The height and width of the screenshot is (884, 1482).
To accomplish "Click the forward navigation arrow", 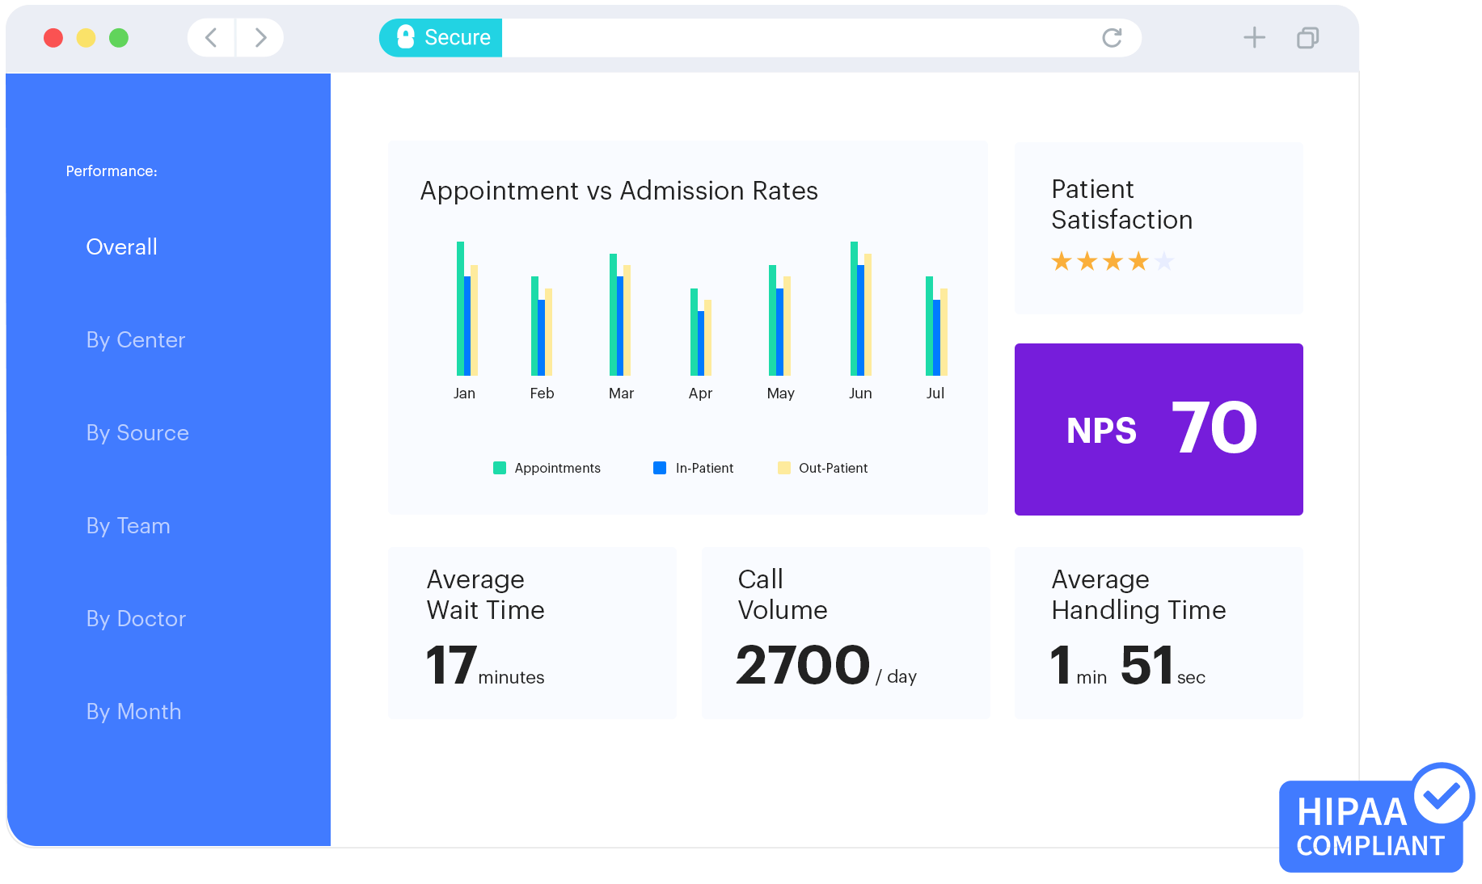I will coord(260,37).
